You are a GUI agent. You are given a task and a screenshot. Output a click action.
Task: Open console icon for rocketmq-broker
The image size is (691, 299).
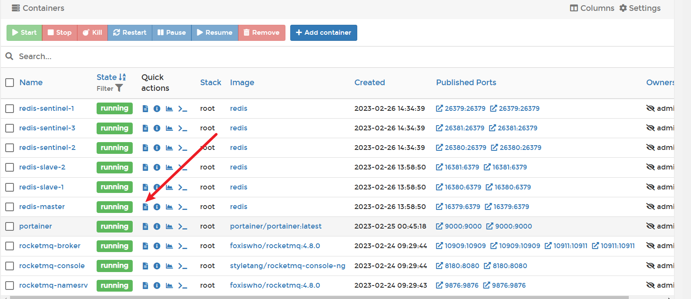pos(183,246)
